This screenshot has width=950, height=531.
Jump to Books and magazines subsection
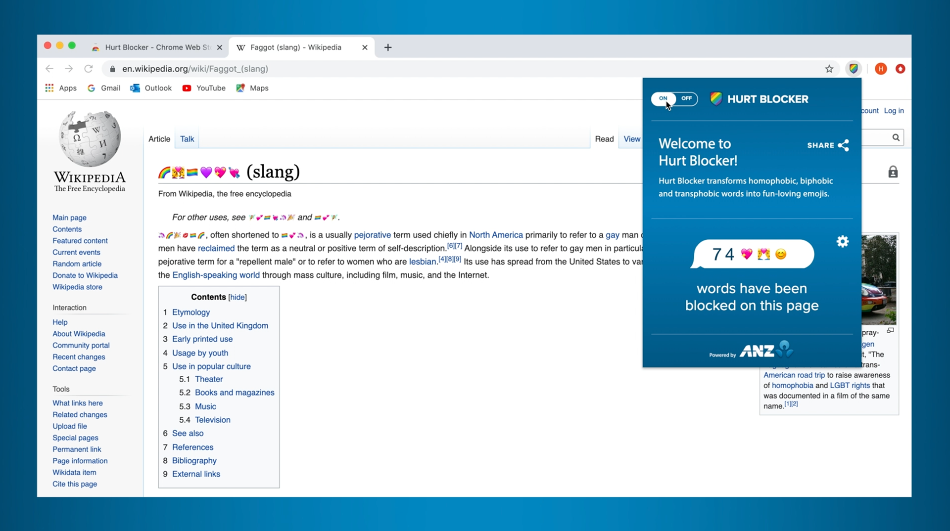[235, 393]
